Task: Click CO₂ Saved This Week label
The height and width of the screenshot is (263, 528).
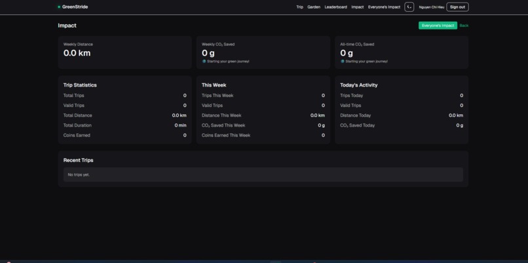Action: coord(223,125)
